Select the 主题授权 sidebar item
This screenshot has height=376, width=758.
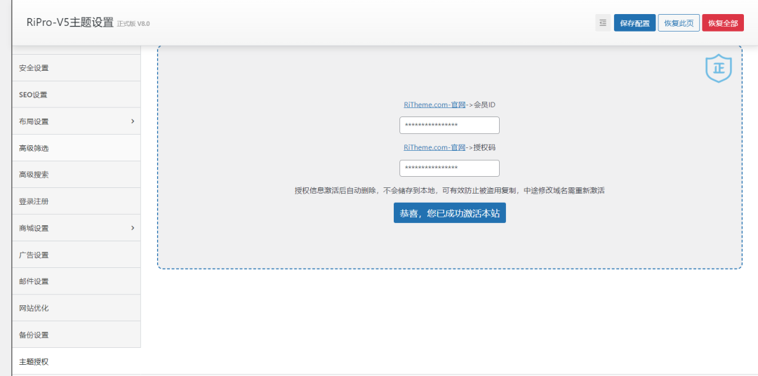coord(34,361)
